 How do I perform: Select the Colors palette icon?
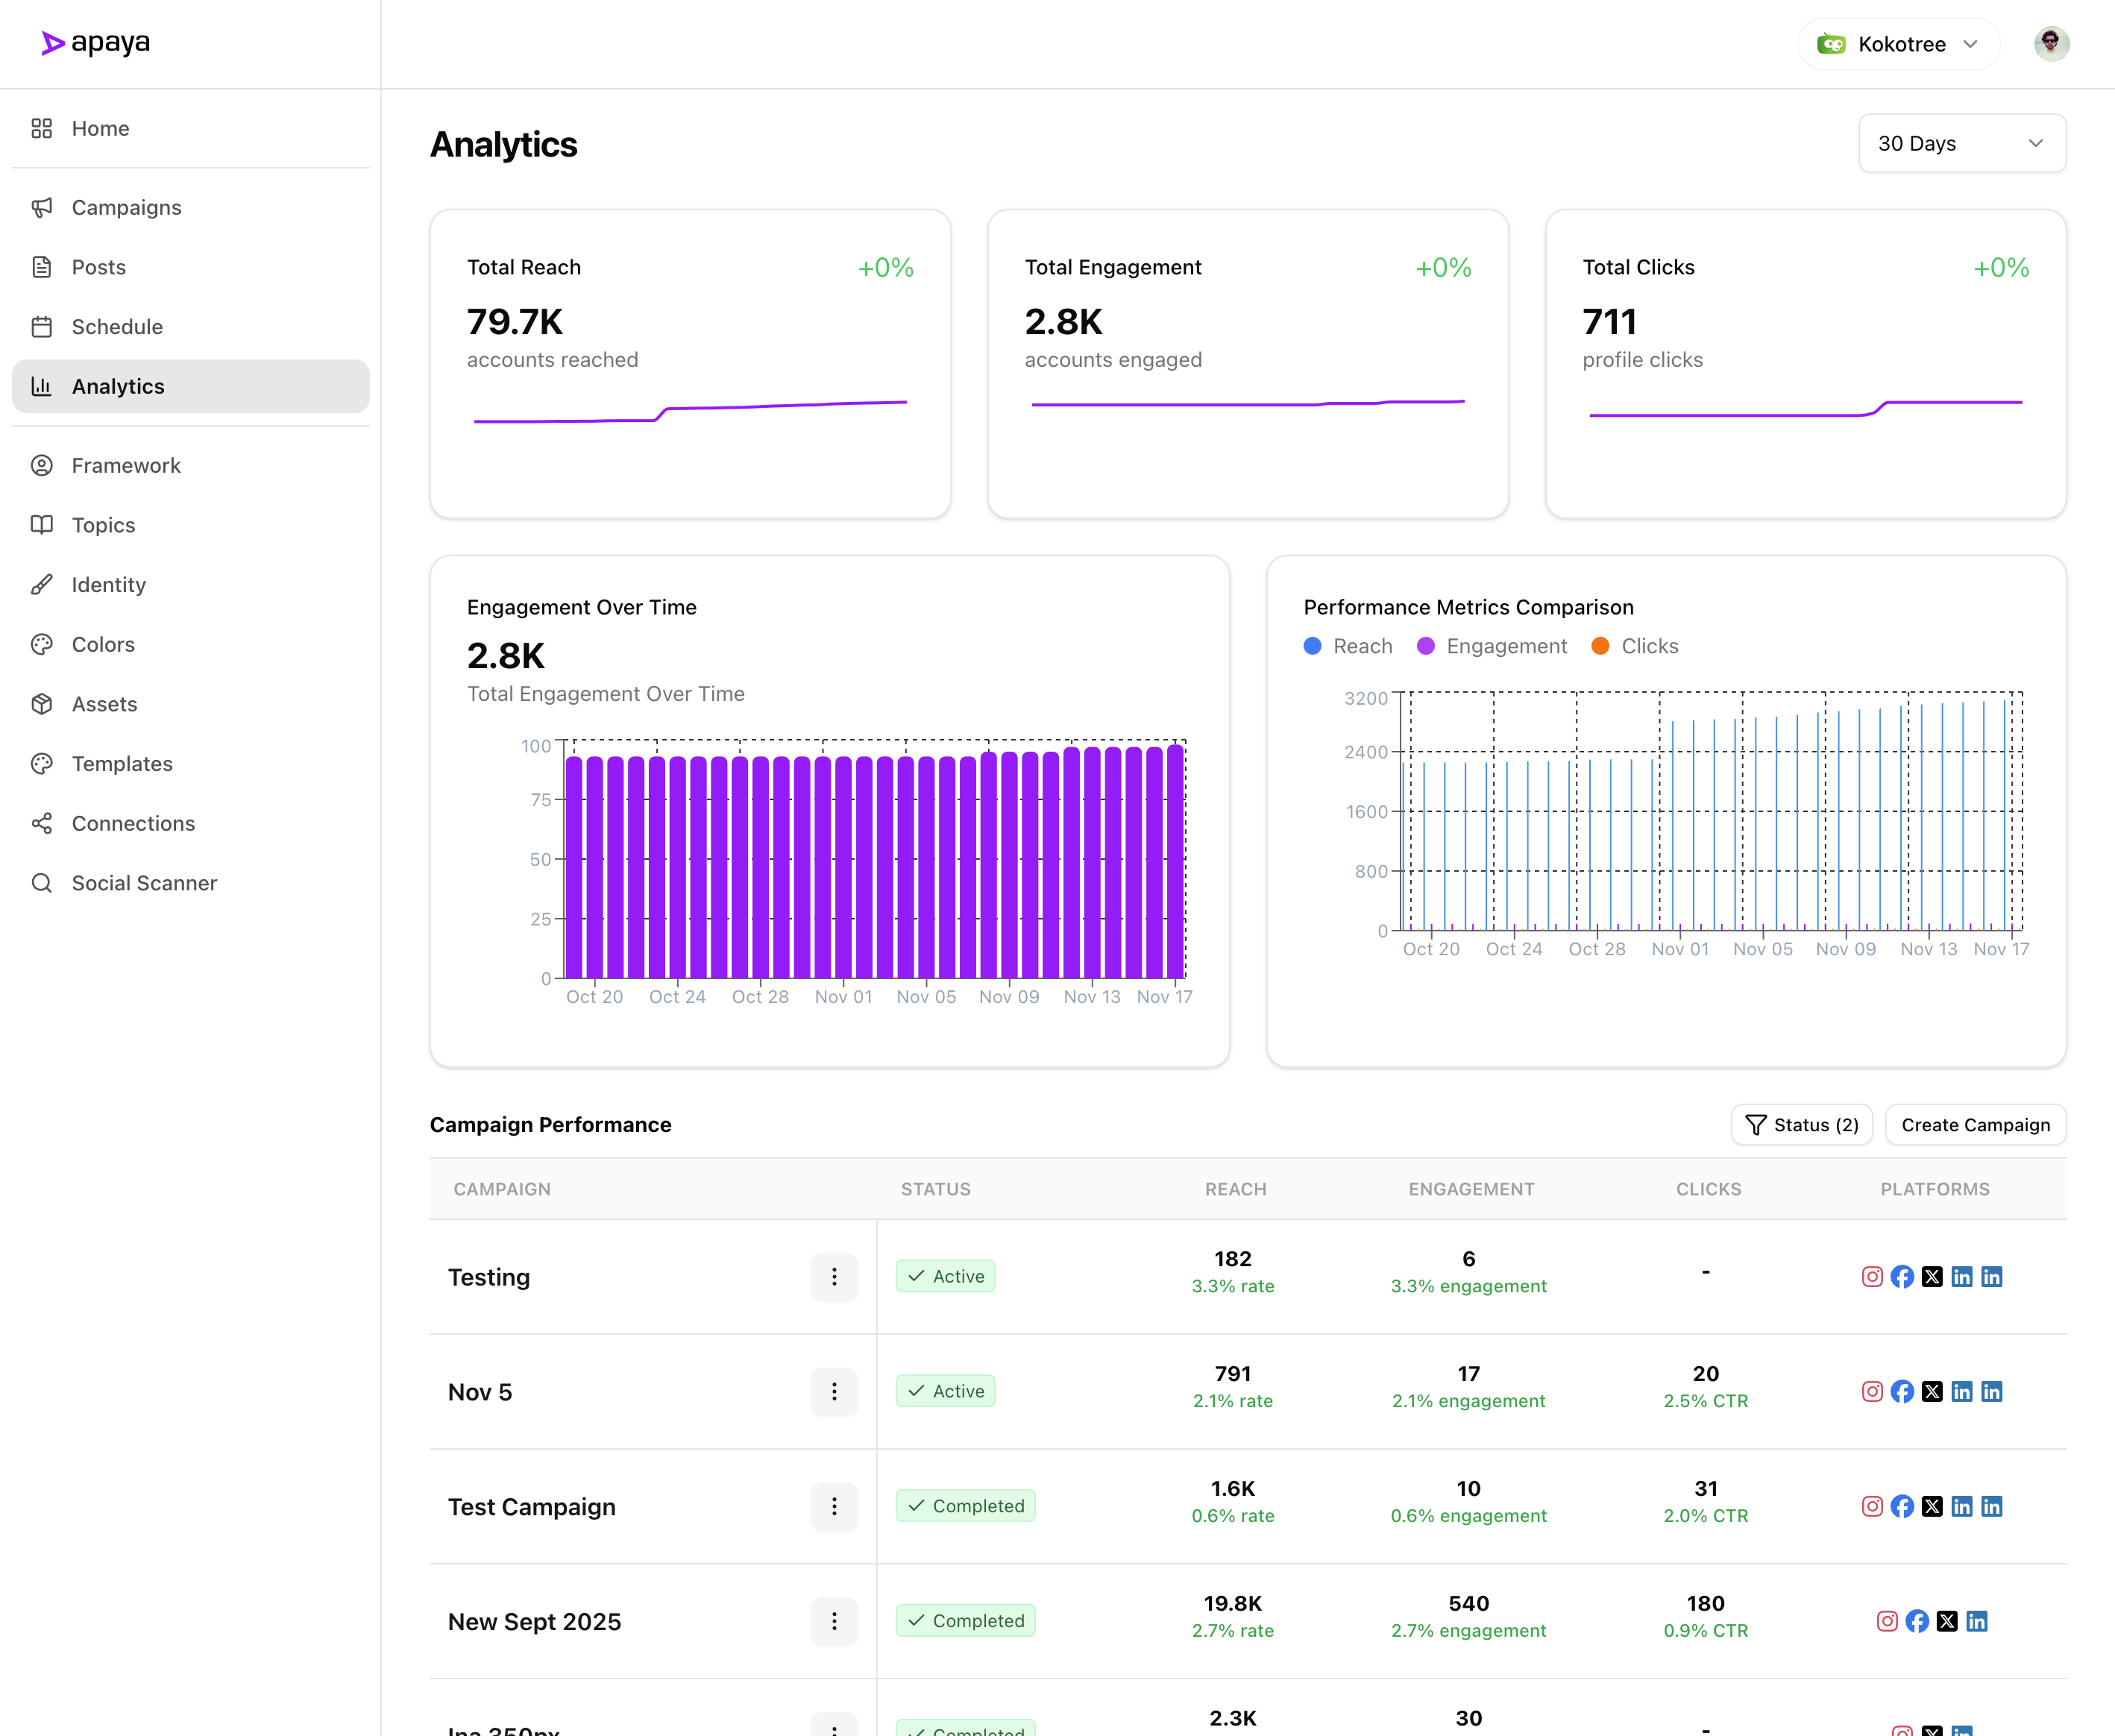tap(41, 644)
